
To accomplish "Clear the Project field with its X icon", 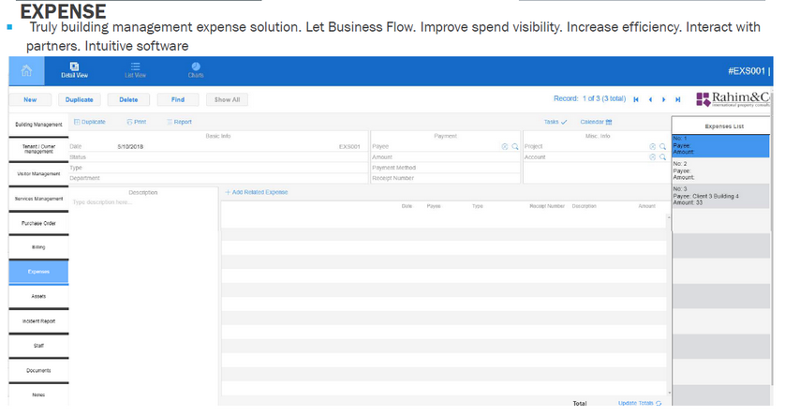I will point(652,147).
